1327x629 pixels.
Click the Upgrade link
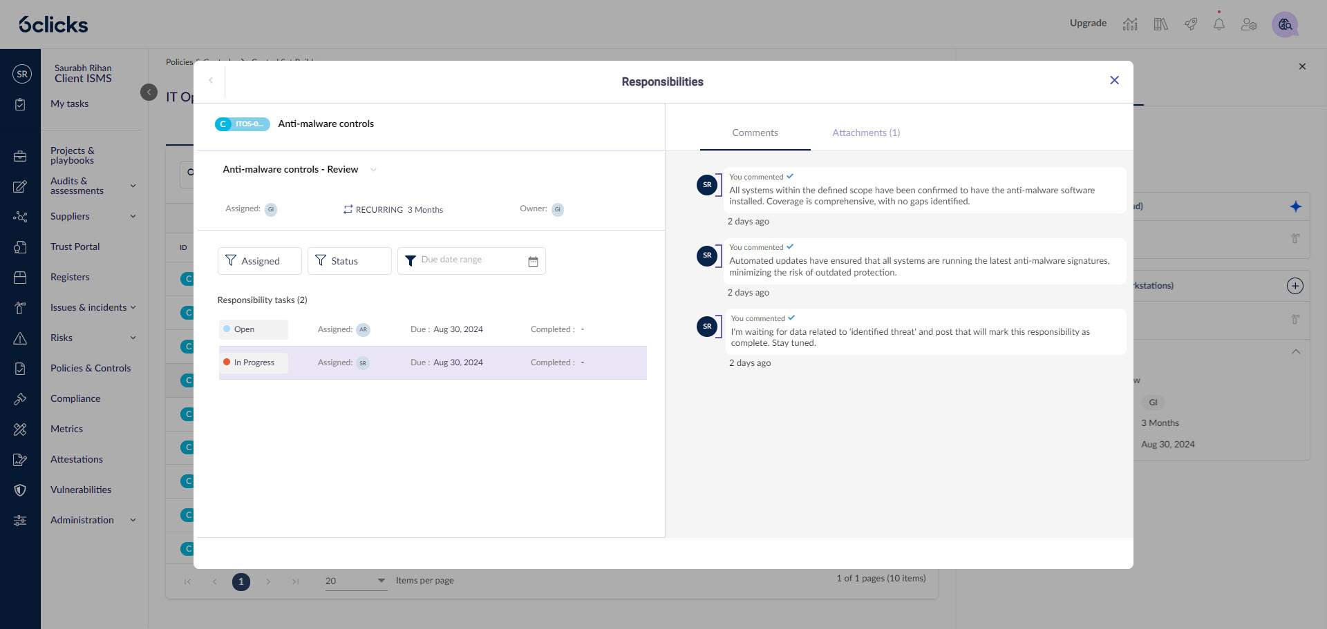click(x=1088, y=23)
